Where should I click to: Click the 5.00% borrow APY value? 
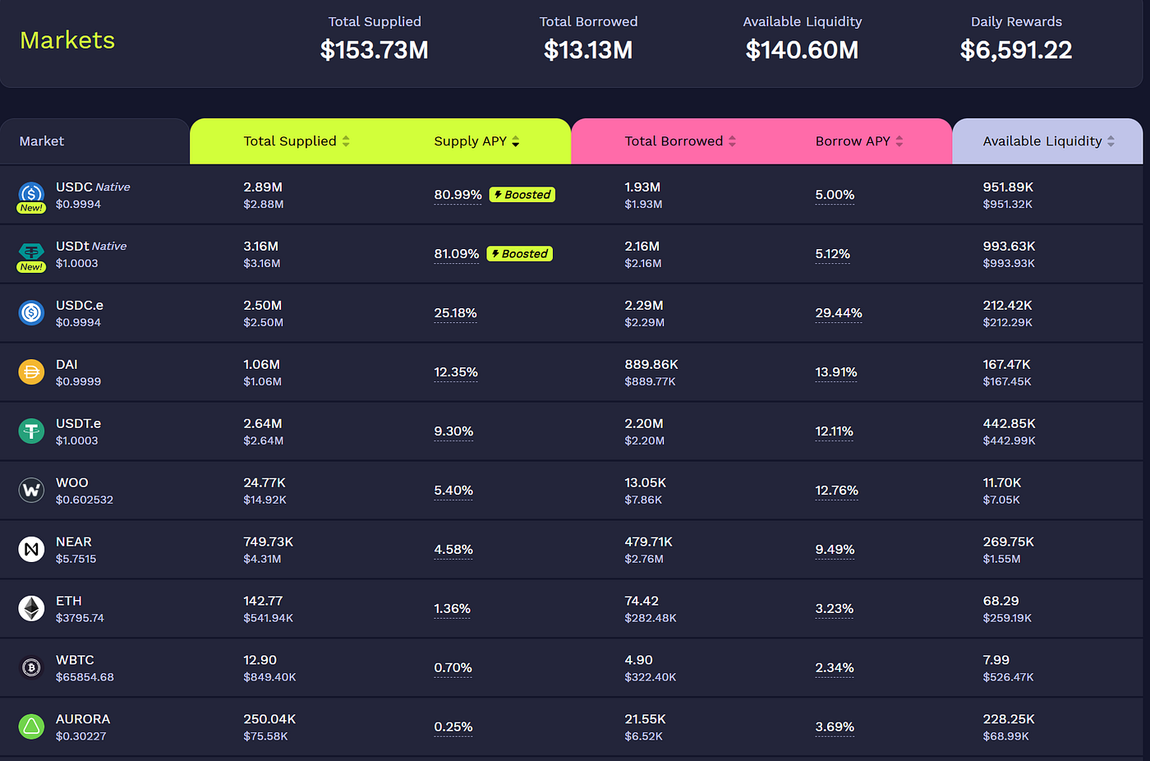835,195
